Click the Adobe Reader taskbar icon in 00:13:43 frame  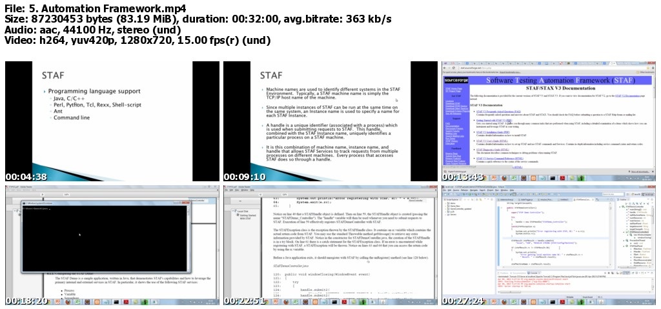[x=563, y=178]
